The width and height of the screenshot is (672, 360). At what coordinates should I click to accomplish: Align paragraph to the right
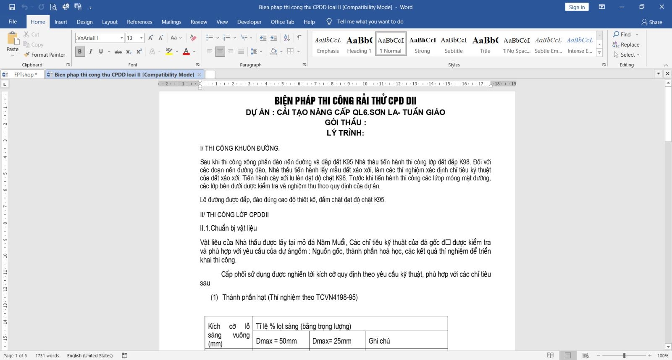(x=231, y=52)
